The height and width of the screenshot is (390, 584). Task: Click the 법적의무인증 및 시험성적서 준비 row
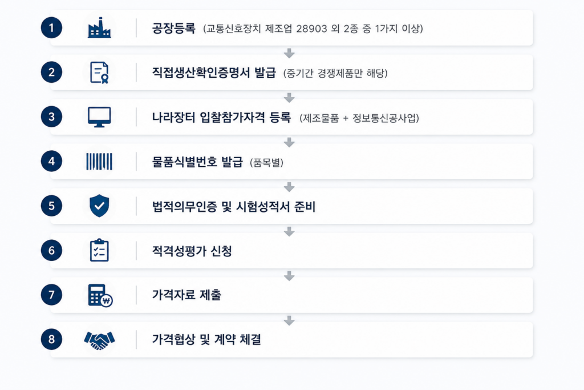tap(291, 206)
